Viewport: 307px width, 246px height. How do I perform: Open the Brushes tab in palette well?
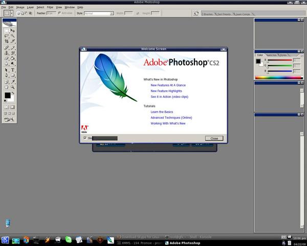pyautogui.click(x=208, y=14)
